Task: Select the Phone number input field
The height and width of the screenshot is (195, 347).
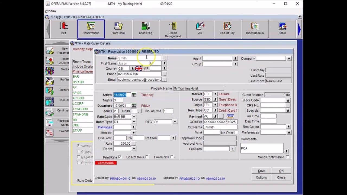Action: (139, 74)
